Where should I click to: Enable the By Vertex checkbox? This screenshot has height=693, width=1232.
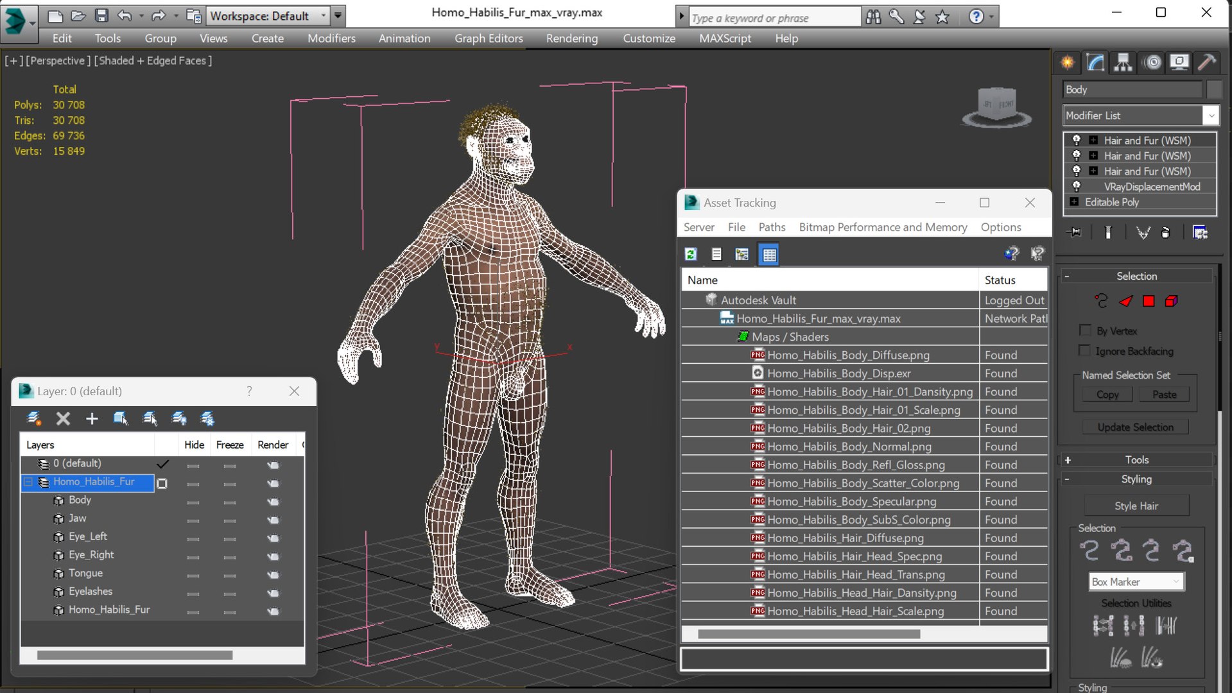[1085, 330]
